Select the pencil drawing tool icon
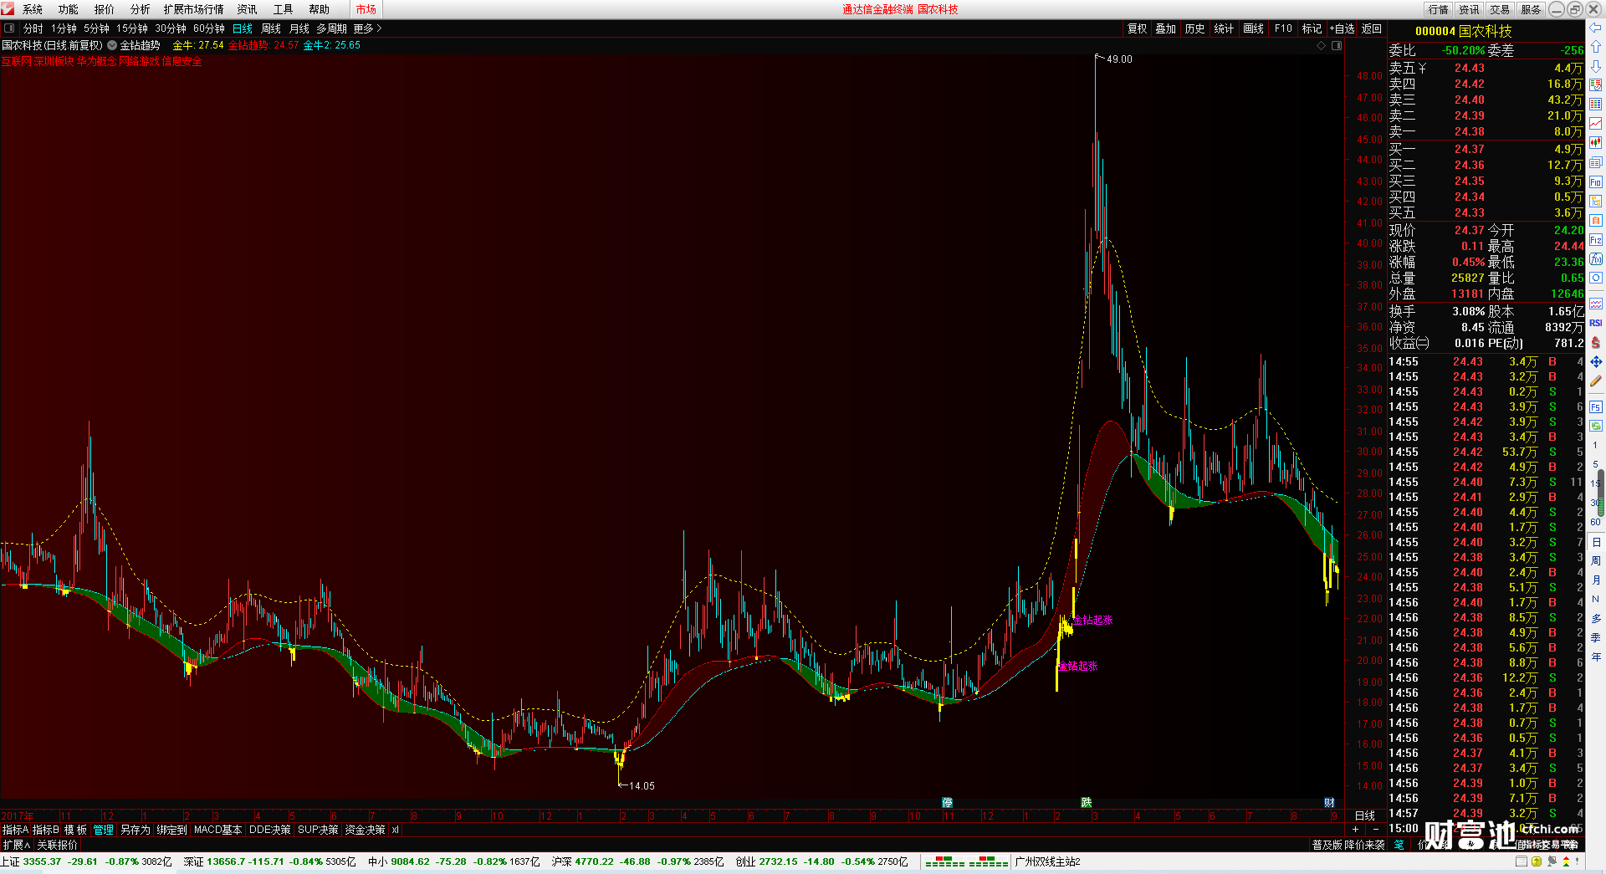 tap(1595, 381)
